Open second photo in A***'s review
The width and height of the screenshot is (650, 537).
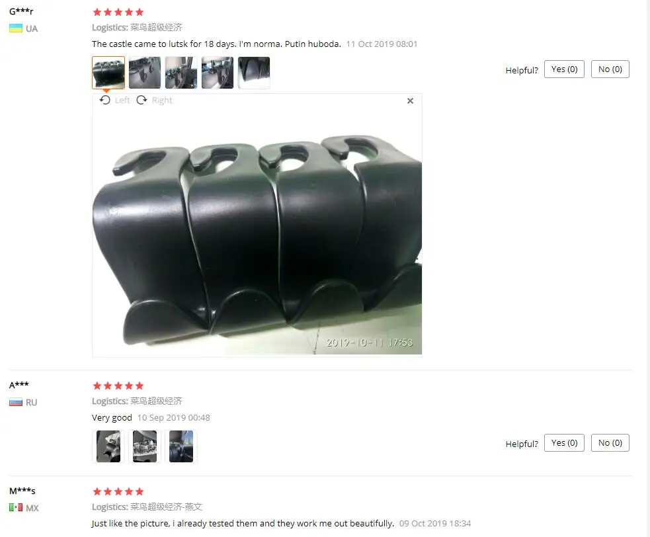[145, 446]
